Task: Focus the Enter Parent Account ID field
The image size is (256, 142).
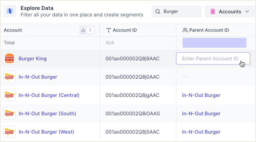Action: [213, 58]
